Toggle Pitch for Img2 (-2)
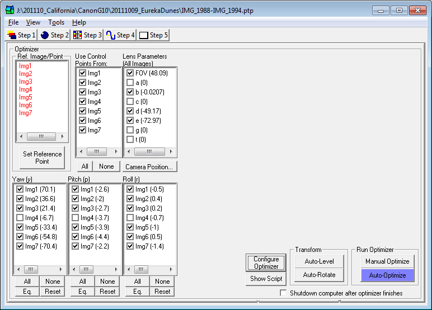 75,199
